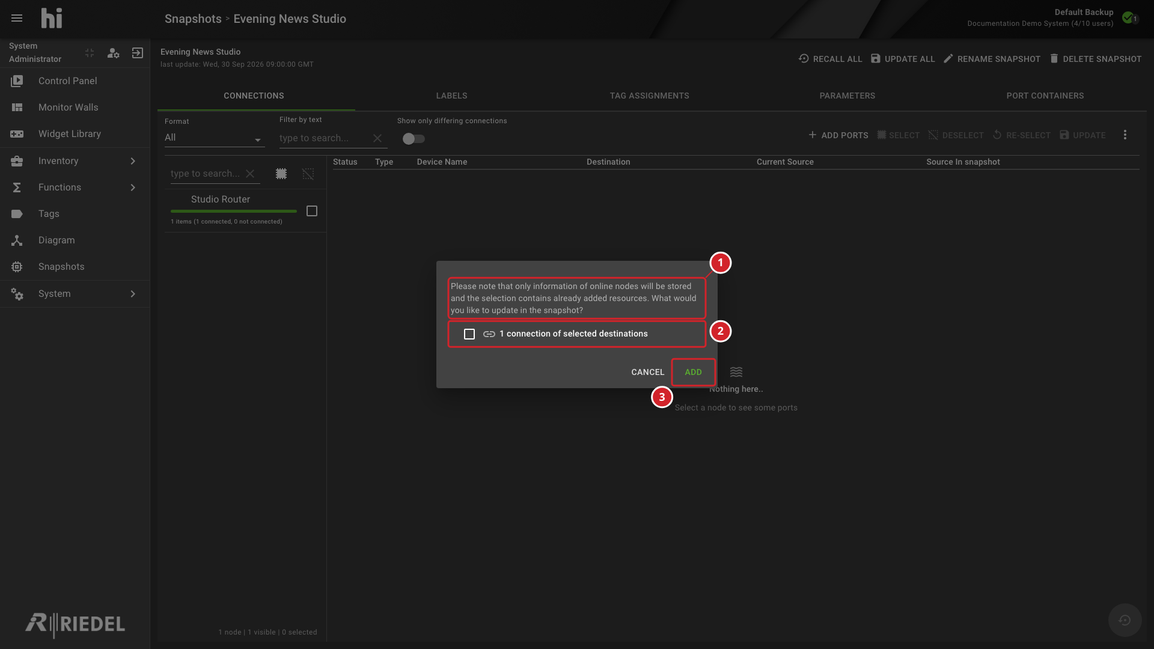The image size is (1154, 649).
Task: Open Control Panel from sidebar
Action: coord(75,81)
